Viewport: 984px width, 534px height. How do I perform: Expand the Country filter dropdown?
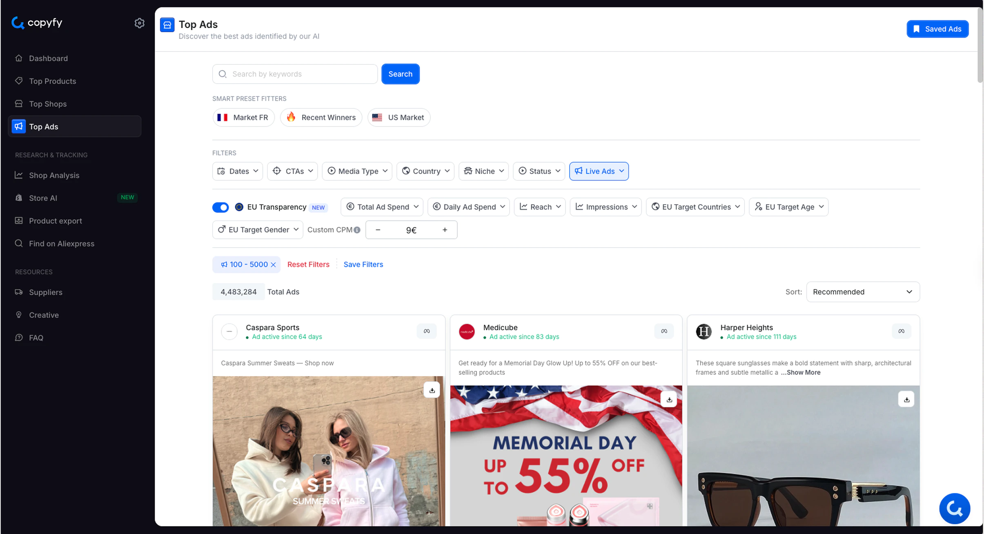(425, 171)
